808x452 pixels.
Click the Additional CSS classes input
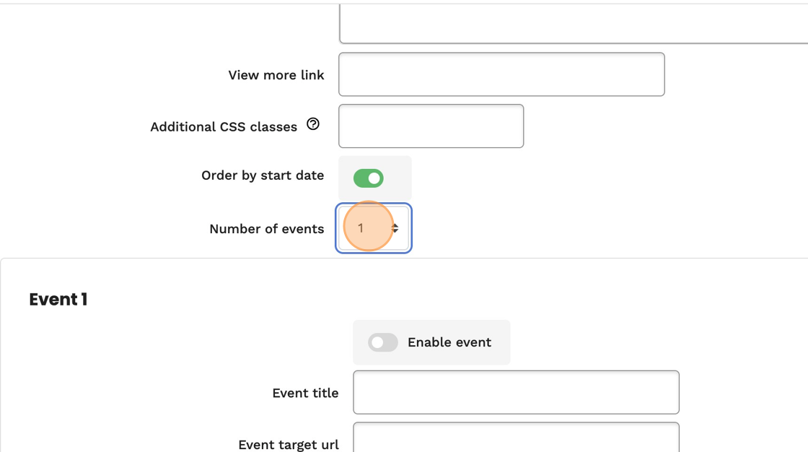point(431,126)
